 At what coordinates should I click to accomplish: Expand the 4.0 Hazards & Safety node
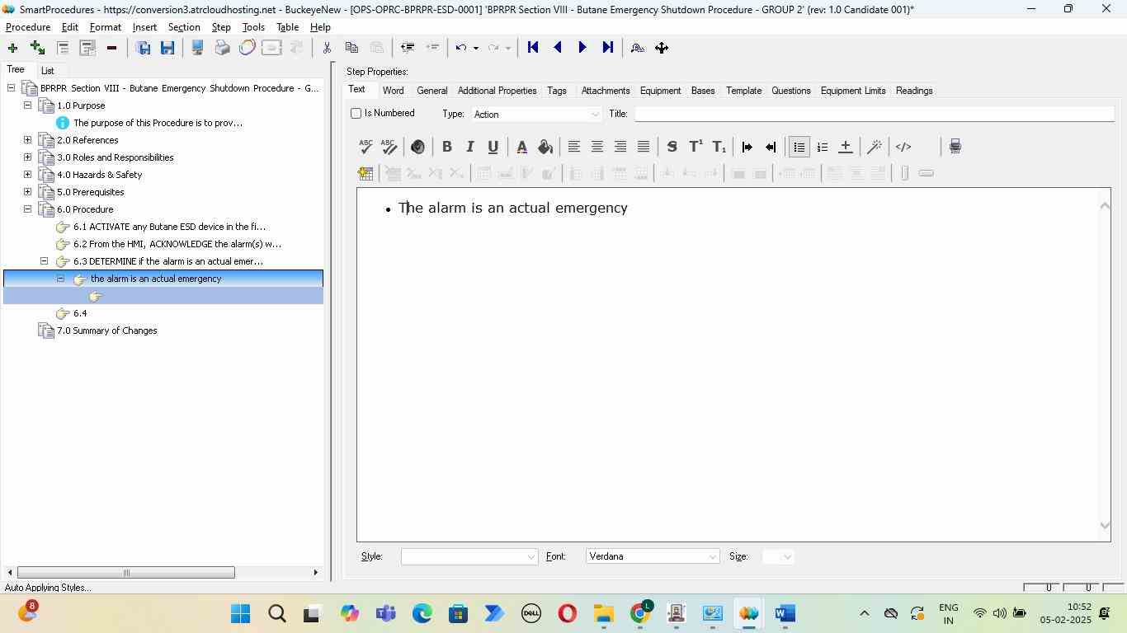(27, 175)
